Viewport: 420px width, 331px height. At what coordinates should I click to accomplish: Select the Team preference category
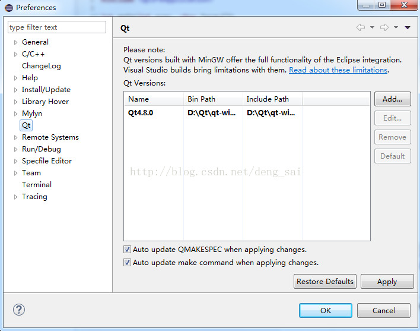(31, 173)
